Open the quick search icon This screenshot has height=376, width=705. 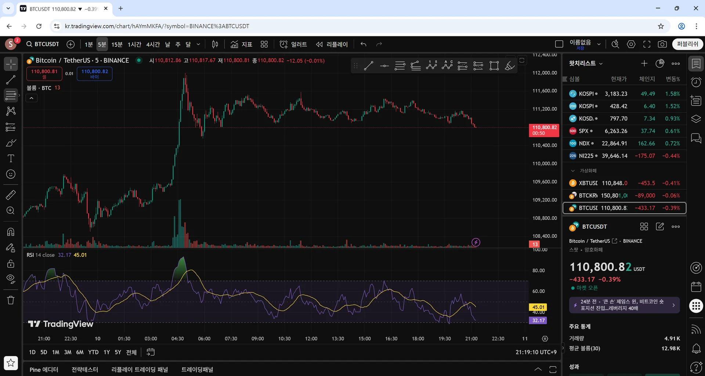(615, 44)
